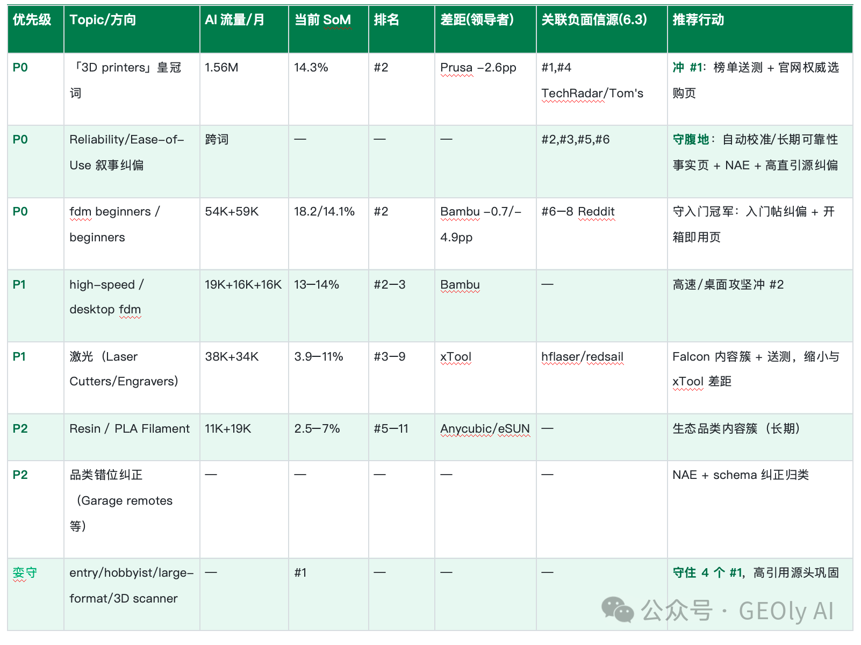Click the 关联负面信源(6.3) column header

pos(601,30)
